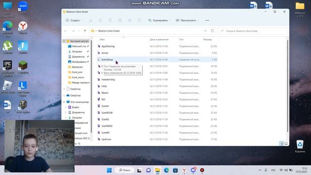Click the Rename icon in Explorer toolbar
Screen dimensions: 311x175
tap(120, 20)
